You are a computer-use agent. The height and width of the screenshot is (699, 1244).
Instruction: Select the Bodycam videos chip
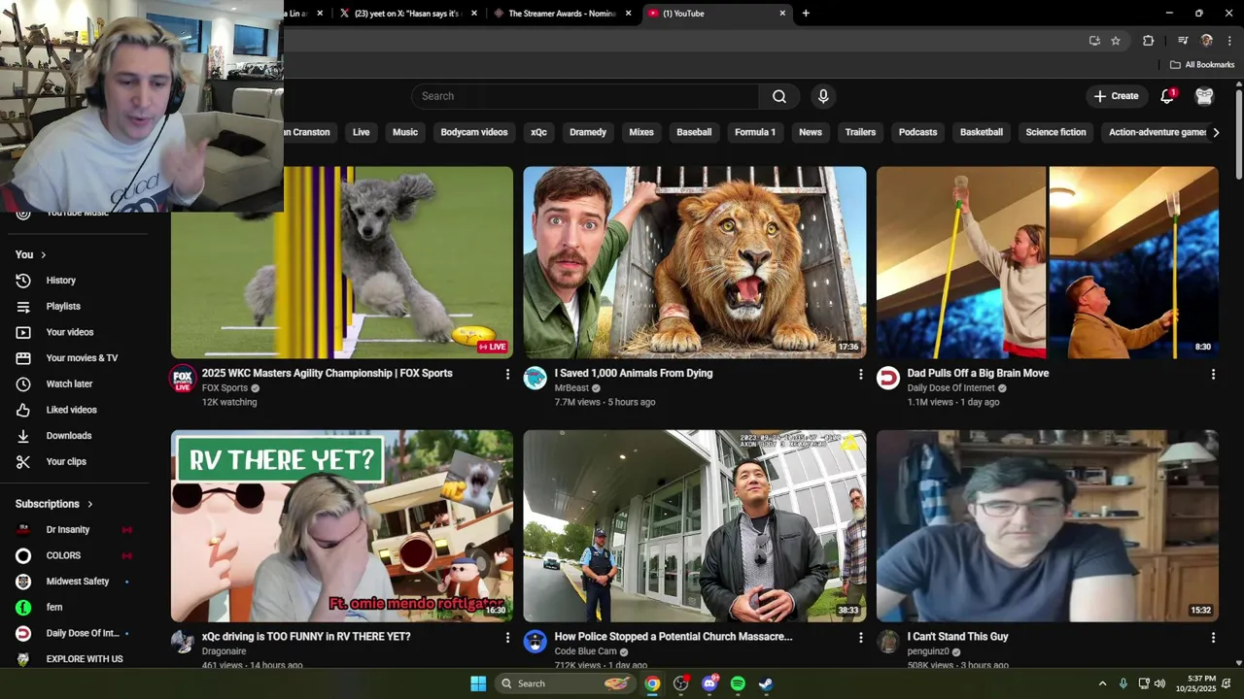click(474, 132)
